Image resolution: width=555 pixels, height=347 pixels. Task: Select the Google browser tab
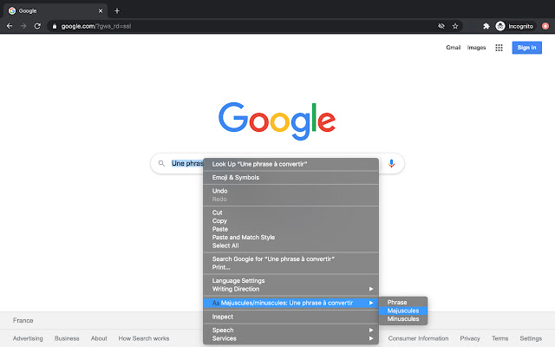56,11
